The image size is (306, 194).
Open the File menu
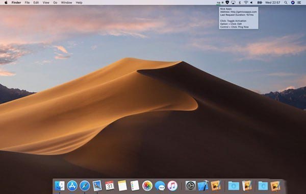coord(27,3)
